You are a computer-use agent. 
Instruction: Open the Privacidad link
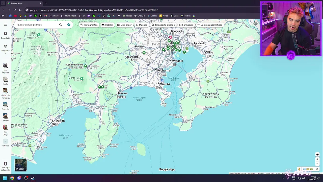[270, 173]
